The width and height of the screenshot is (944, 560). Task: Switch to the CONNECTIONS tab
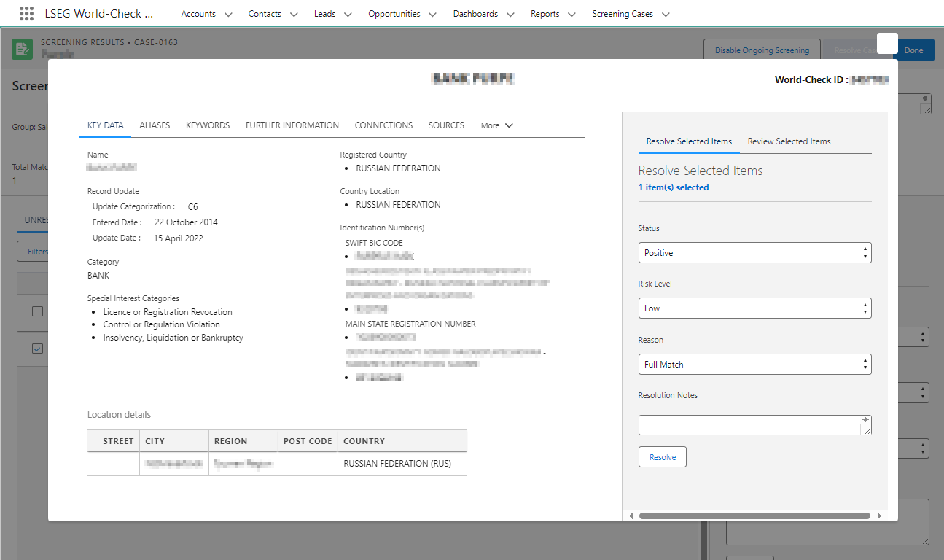(x=383, y=125)
